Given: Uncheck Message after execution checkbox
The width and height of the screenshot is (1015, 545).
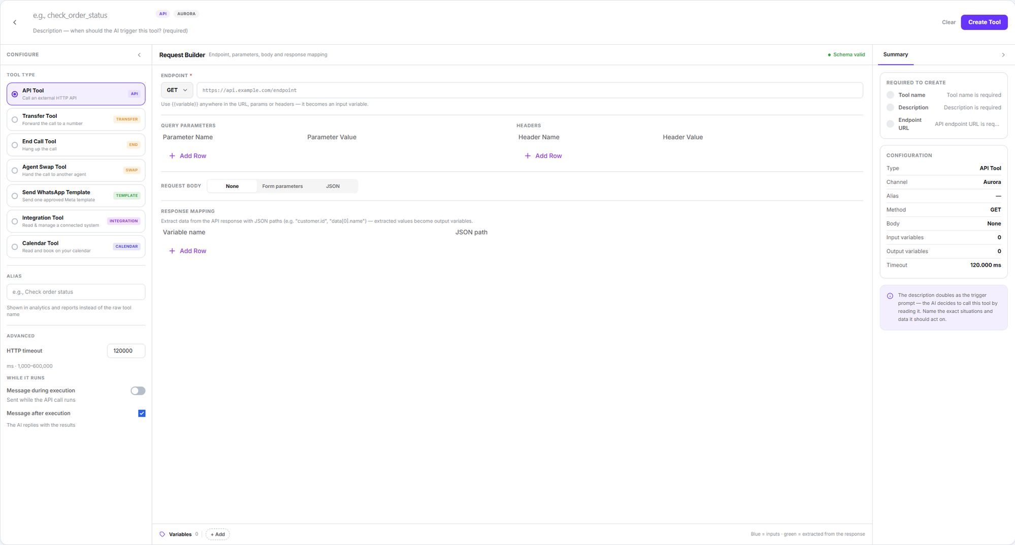Looking at the screenshot, I should tap(142, 413).
